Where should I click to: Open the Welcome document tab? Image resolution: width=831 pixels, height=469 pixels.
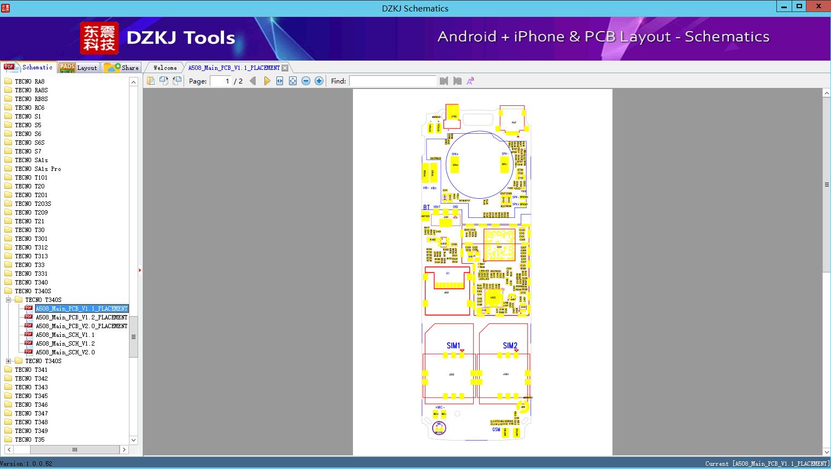tap(165, 68)
